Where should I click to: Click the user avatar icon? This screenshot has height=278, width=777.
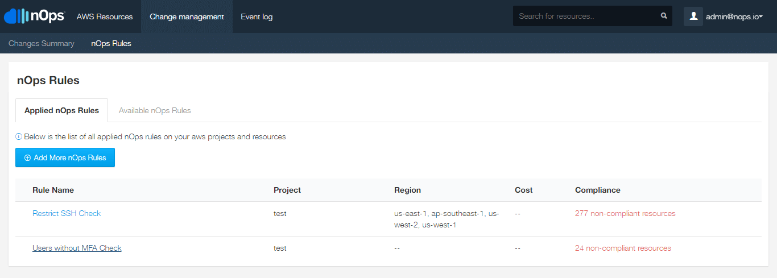pyautogui.click(x=693, y=16)
